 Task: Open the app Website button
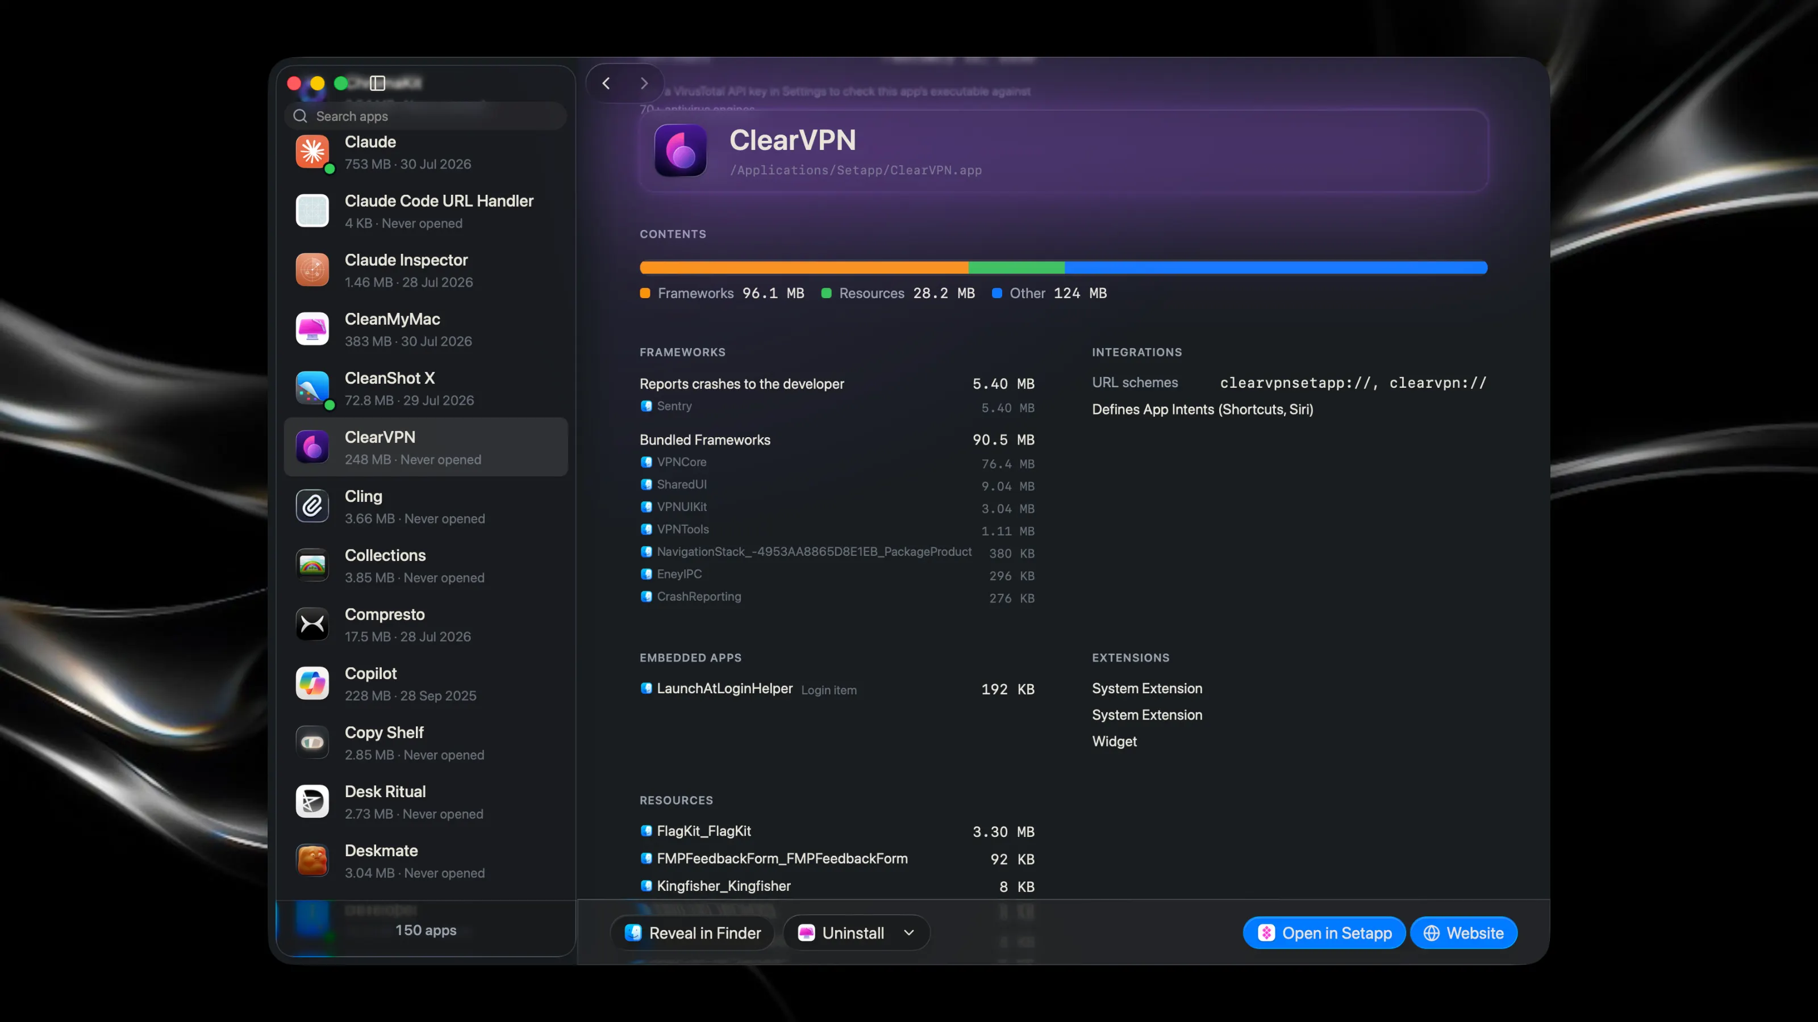(1463, 933)
